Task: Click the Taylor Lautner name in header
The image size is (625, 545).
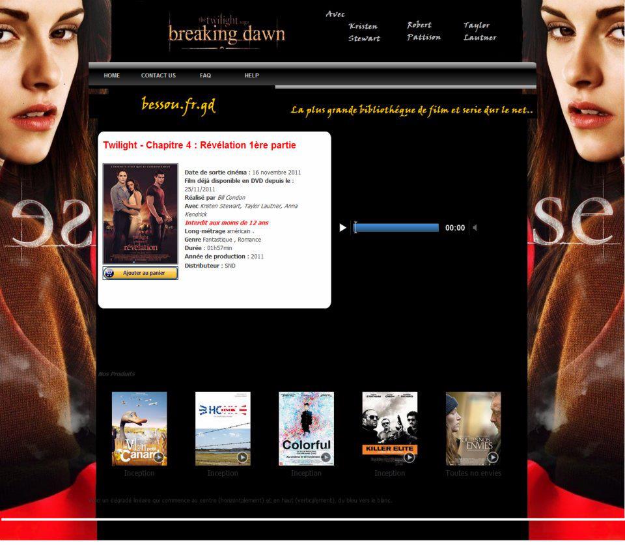Action: [480, 31]
